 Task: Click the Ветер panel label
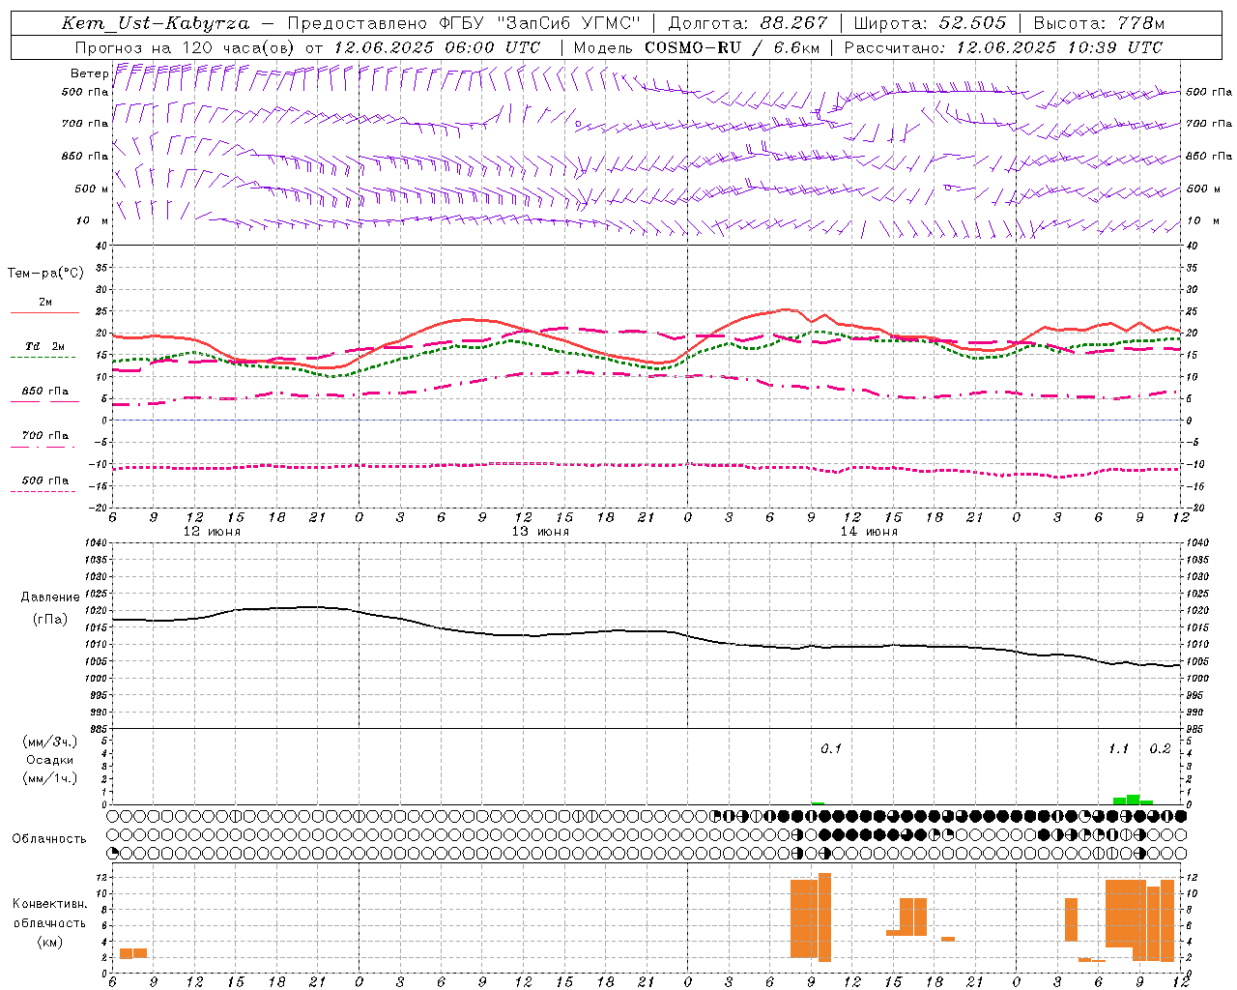(x=89, y=73)
